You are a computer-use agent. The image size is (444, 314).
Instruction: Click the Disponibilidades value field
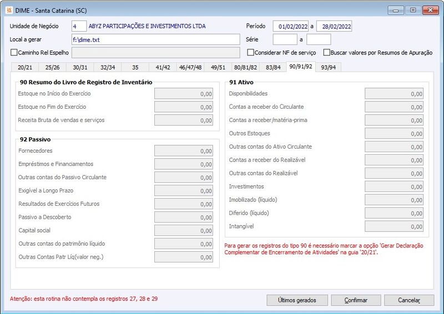394,94
